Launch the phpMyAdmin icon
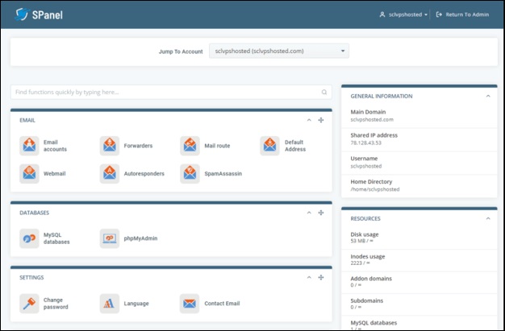The height and width of the screenshot is (331, 505). tap(110, 238)
